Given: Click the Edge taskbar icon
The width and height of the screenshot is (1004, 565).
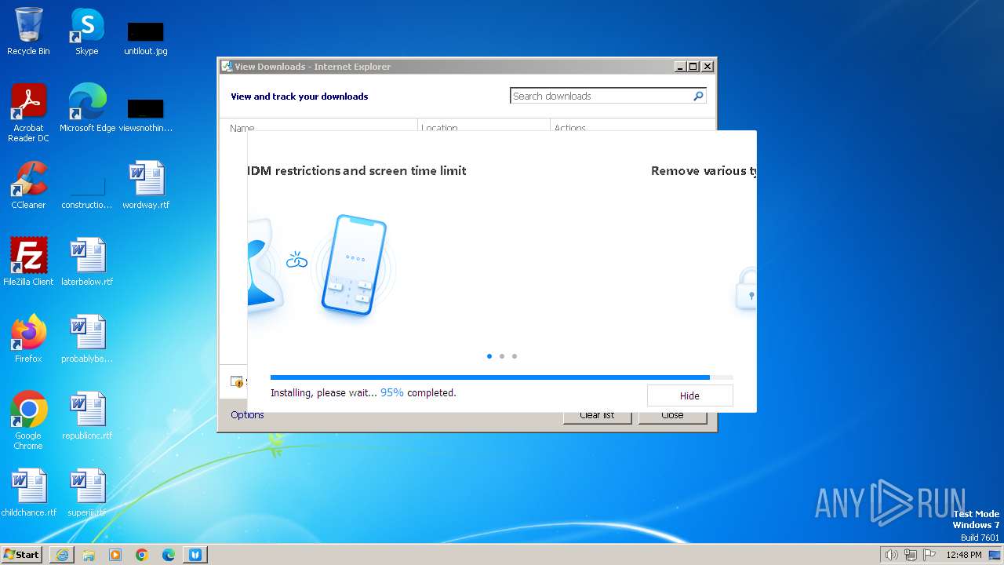Looking at the screenshot, I should [x=169, y=555].
